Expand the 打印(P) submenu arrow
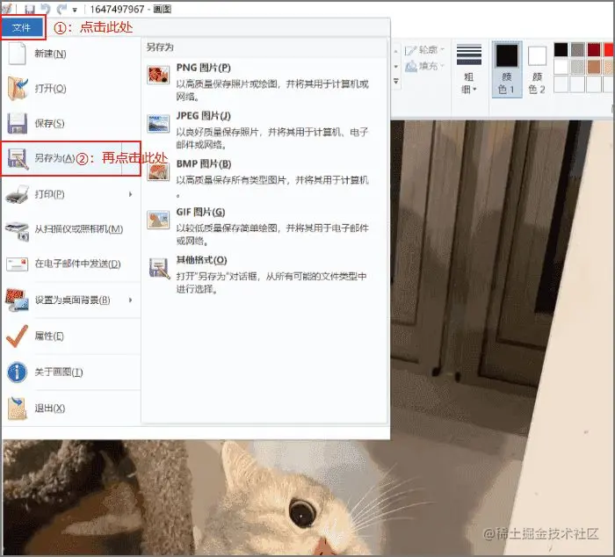The height and width of the screenshot is (557, 615). tap(131, 194)
